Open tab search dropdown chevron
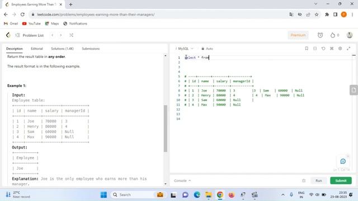The width and height of the screenshot is (358, 201). (315, 4)
